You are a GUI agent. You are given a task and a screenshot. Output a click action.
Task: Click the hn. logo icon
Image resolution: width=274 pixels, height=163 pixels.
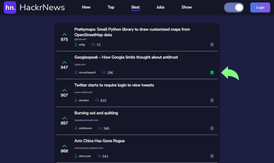(x=10, y=7)
